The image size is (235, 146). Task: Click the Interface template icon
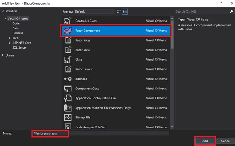(x=68, y=79)
